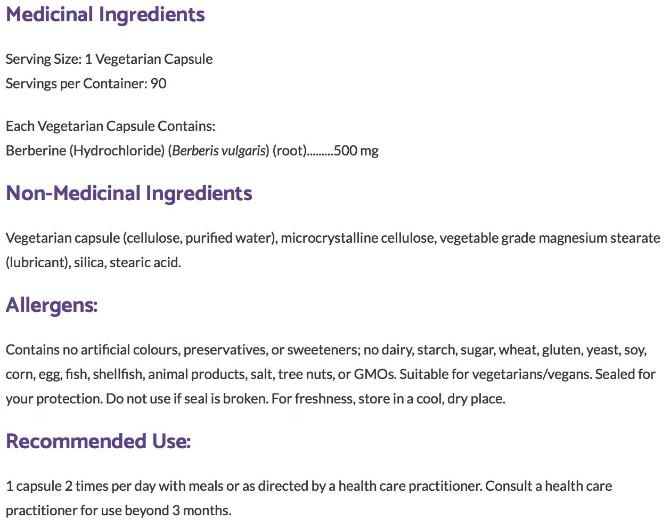Click the italic Berberis vulgaris text
Screen dimensions: 670x527
[x=219, y=151]
